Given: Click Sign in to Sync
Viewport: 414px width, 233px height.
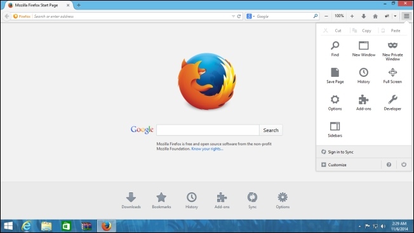Looking at the screenshot, I should (x=364, y=152).
